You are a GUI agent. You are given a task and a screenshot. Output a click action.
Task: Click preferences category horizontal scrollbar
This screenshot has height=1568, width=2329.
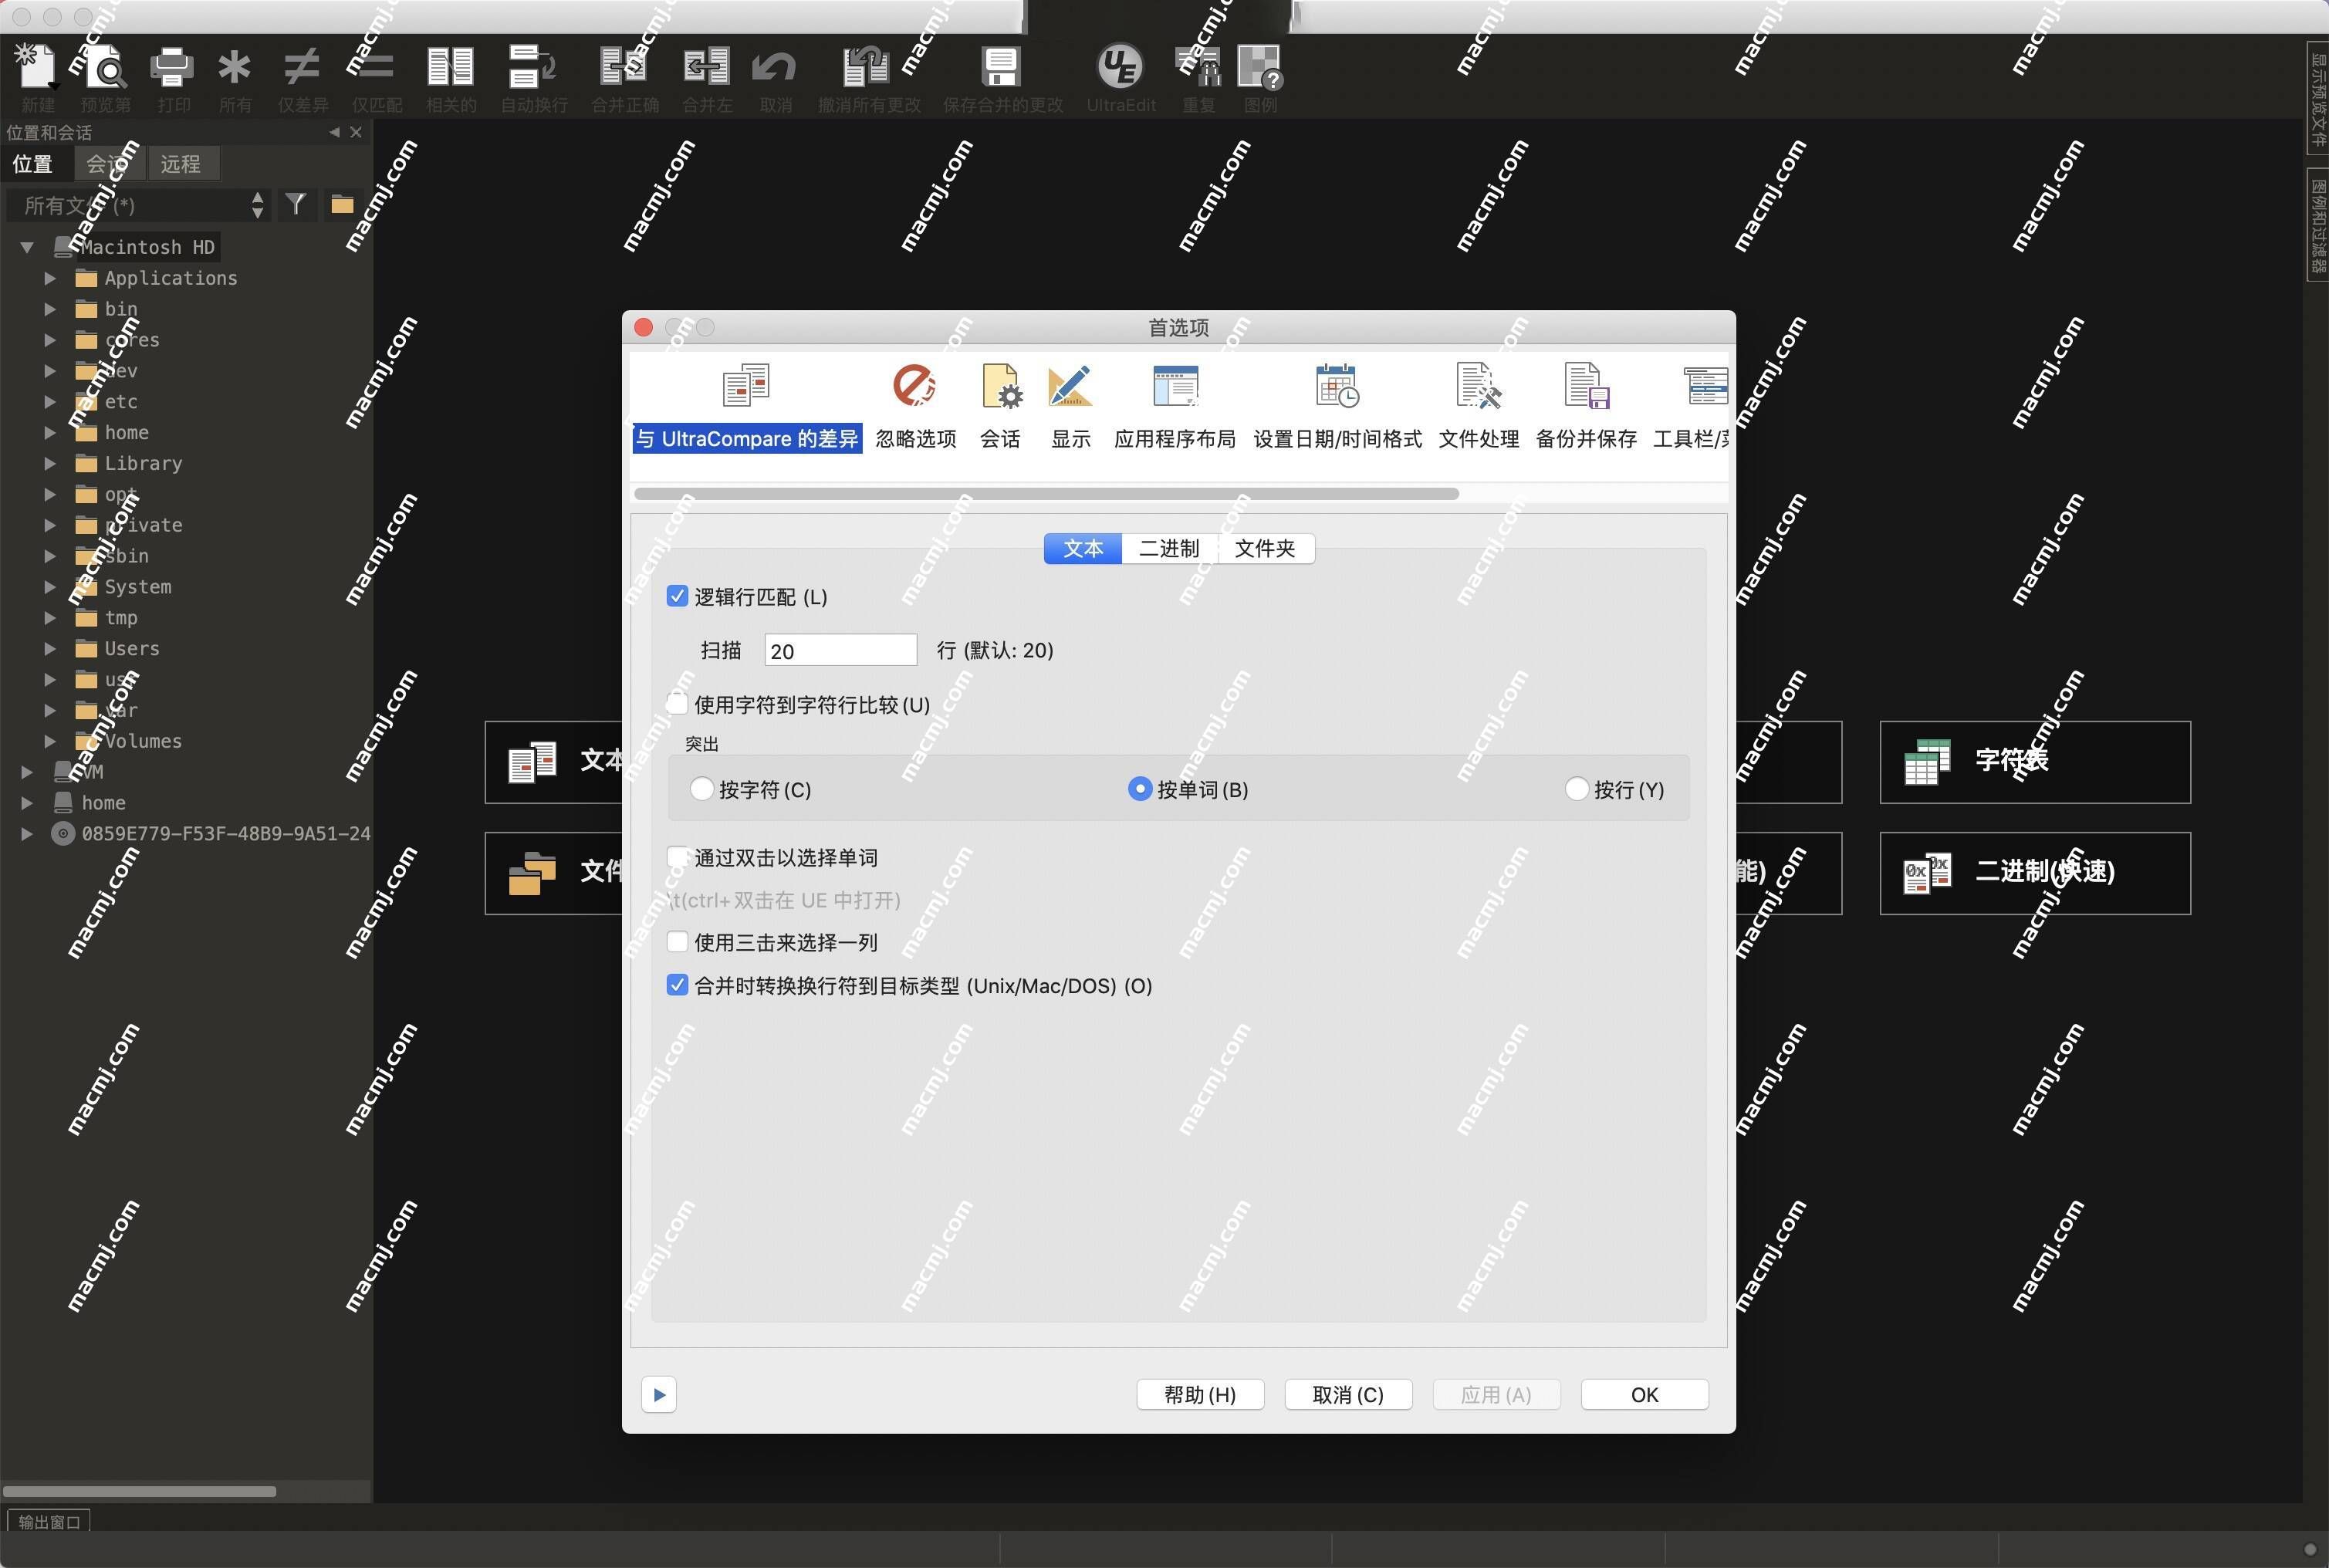pyautogui.click(x=1046, y=493)
